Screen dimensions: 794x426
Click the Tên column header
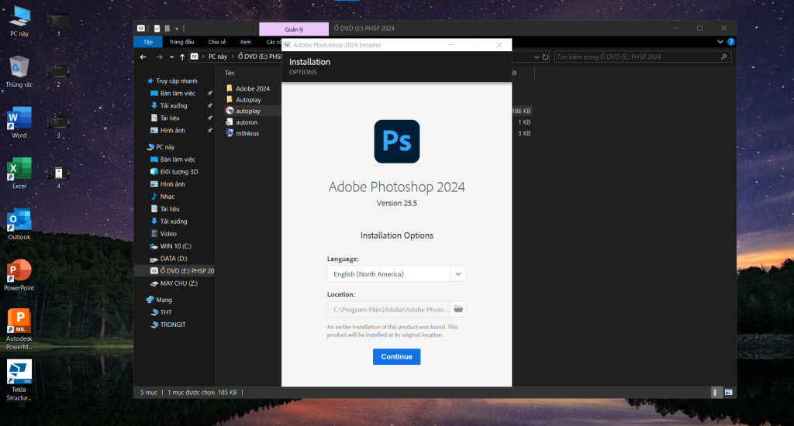230,73
